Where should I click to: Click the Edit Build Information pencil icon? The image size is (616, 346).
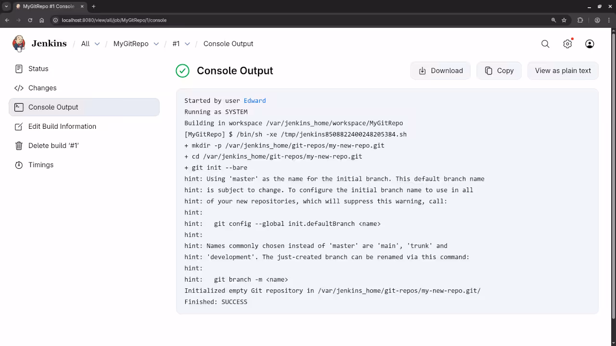point(19,126)
